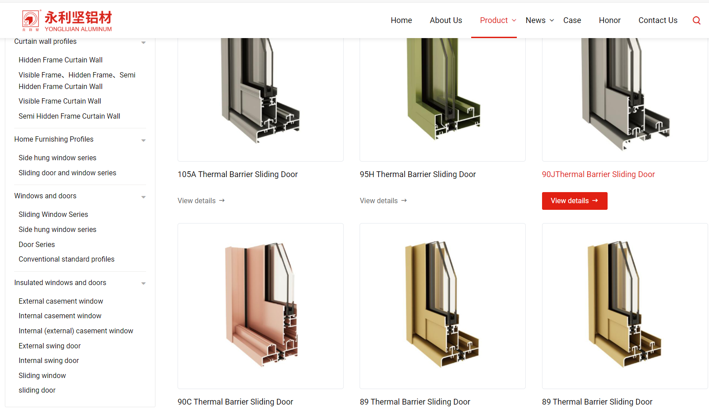Select Sliding Window Series category
709x409 pixels.
tap(53, 214)
